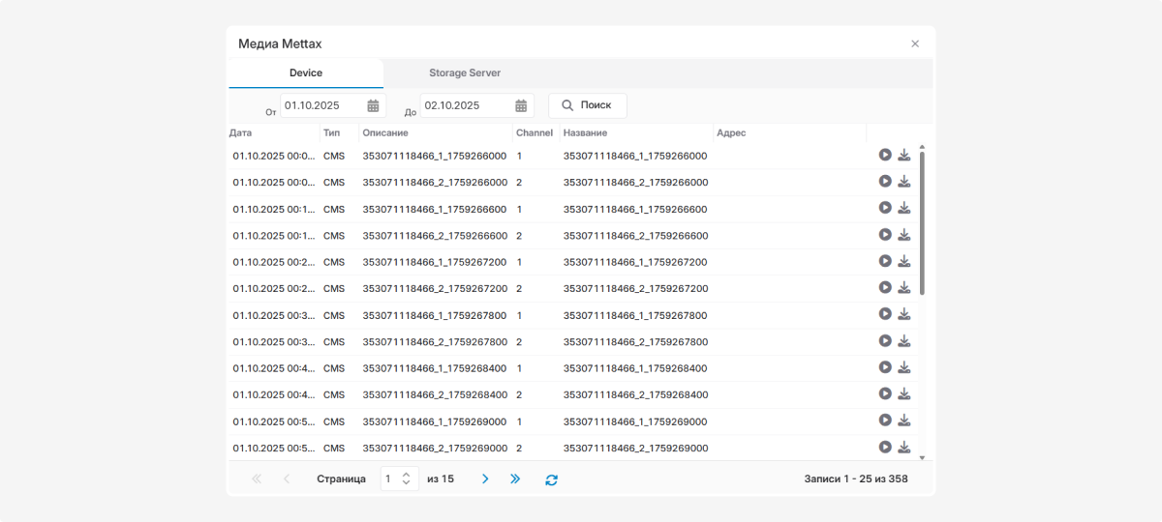Screen dimensions: 1162x522
Task: Click the page number input field
Action: point(389,478)
